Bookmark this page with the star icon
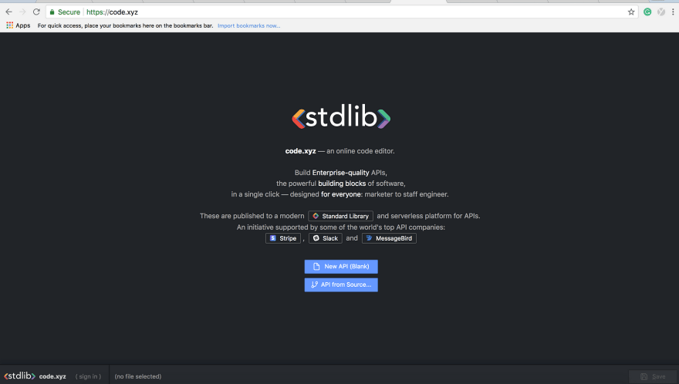Screen dimensions: 679x384 631,12
